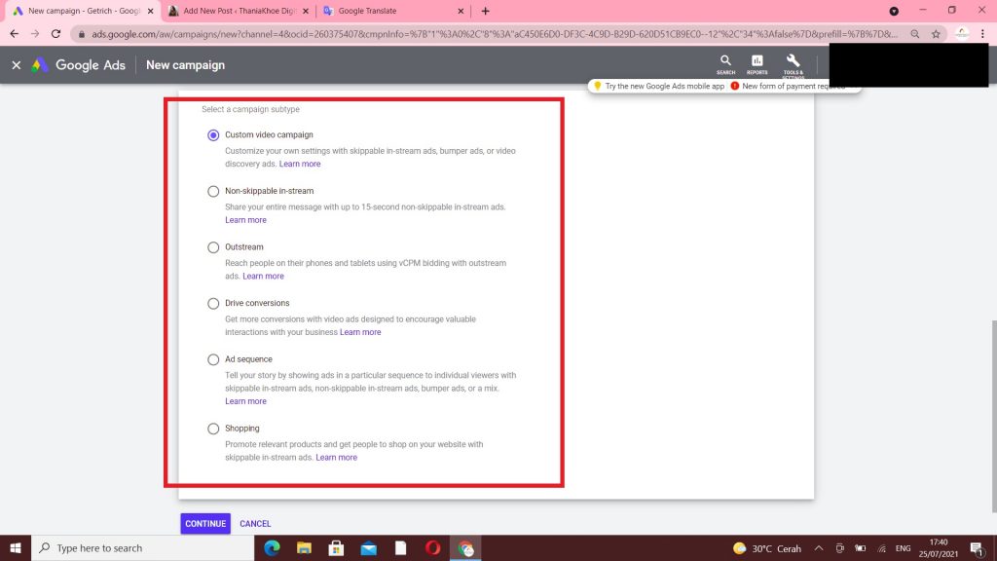The width and height of the screenshot is (997, 561).
Task: Reload the page with browser refresh icon
Action: 55,33
